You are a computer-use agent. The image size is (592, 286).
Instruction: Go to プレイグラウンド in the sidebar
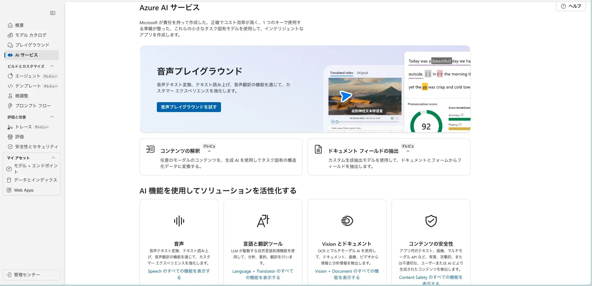click(x=32, y=45)
